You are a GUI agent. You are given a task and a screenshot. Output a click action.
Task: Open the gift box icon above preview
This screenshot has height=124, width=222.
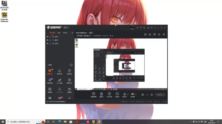point(145,34)
